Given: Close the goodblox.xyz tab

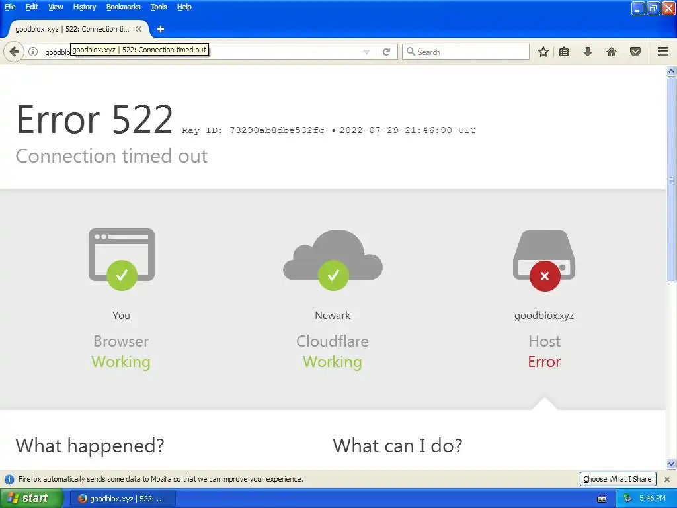Looking at the screenshot, I should (139, 29).
